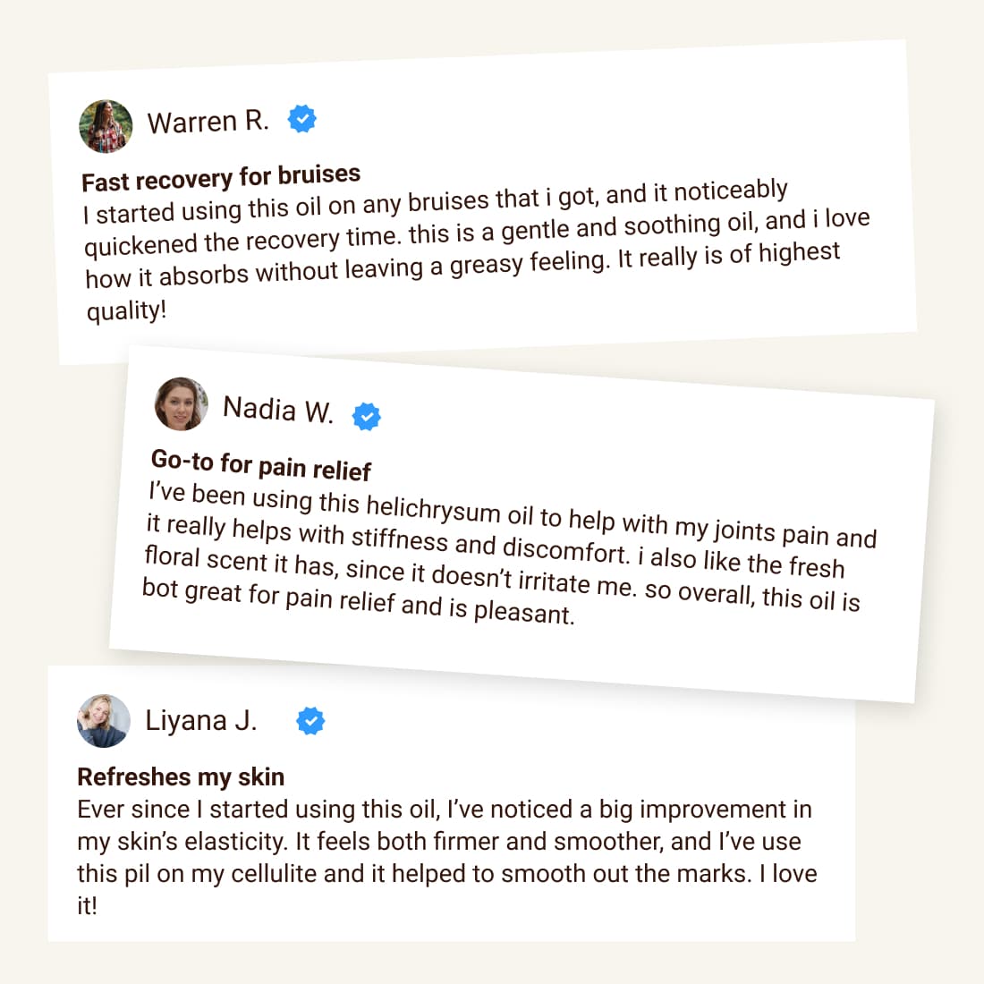This screenshot has width=984, height=984.
Task: Click Nadia W.'s profile photo
Action: click(x=182, y=403)
